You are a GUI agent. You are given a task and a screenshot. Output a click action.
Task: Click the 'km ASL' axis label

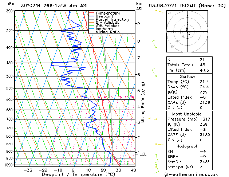pos(140,6)
